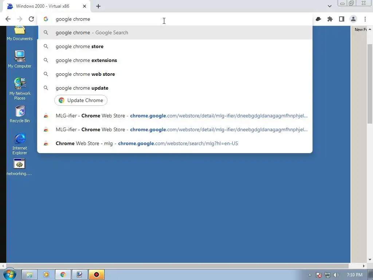
Task: Open Chrome Web Store - mlg search result
Action: (x=175, y=143)
